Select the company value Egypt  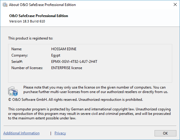click(56, 55)
